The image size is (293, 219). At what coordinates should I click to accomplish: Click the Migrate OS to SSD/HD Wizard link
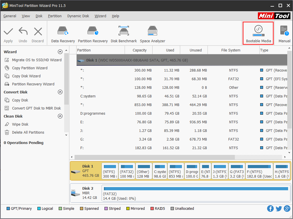[x=37, y=60]
